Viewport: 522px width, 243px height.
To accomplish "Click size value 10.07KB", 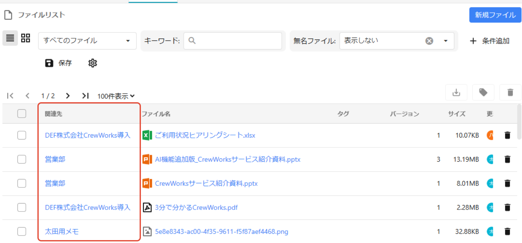I will 467,135.
